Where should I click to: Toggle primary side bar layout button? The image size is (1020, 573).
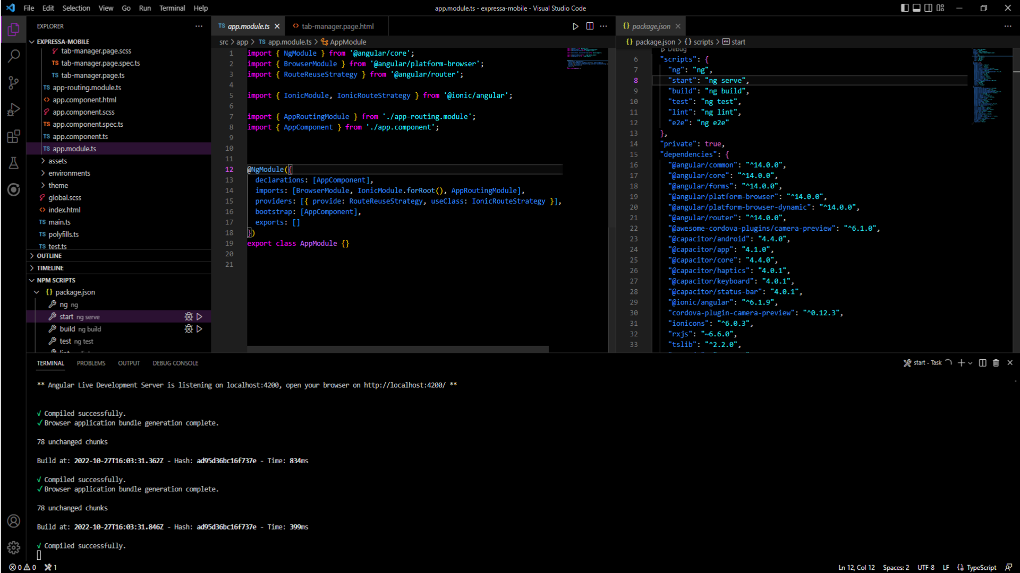[x=905, y=8]
